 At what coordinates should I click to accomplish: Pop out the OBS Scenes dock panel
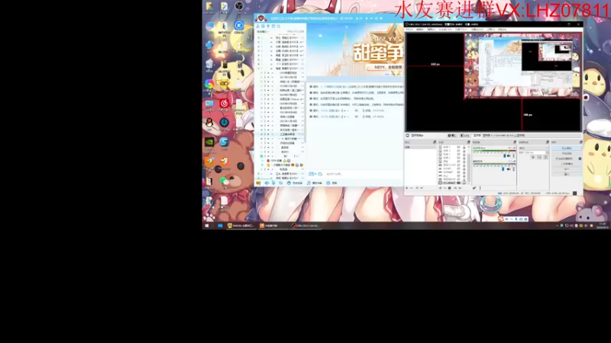(x=435, y=143)
